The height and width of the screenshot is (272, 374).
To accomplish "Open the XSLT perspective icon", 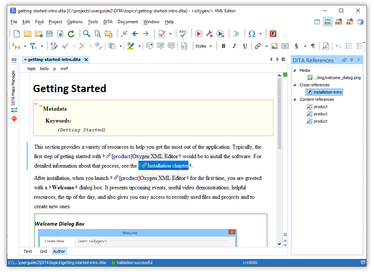I will pos(338,22).
